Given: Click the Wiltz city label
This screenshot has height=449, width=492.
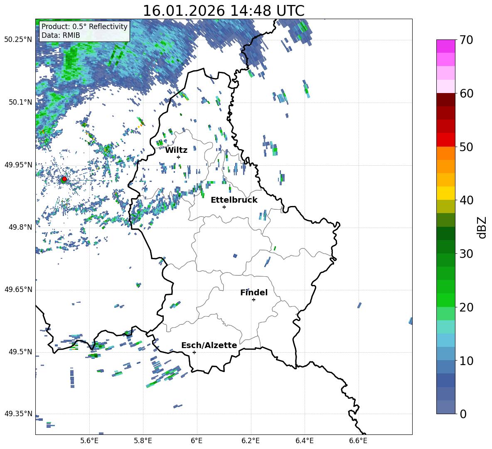Looking at the screenshot, I should (176, 150).
